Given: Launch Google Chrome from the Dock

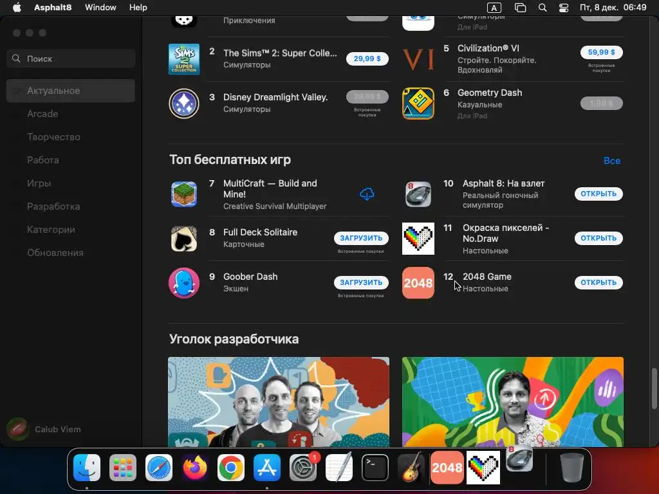Looking at the screenshot, I should click(x=231, y=468).
